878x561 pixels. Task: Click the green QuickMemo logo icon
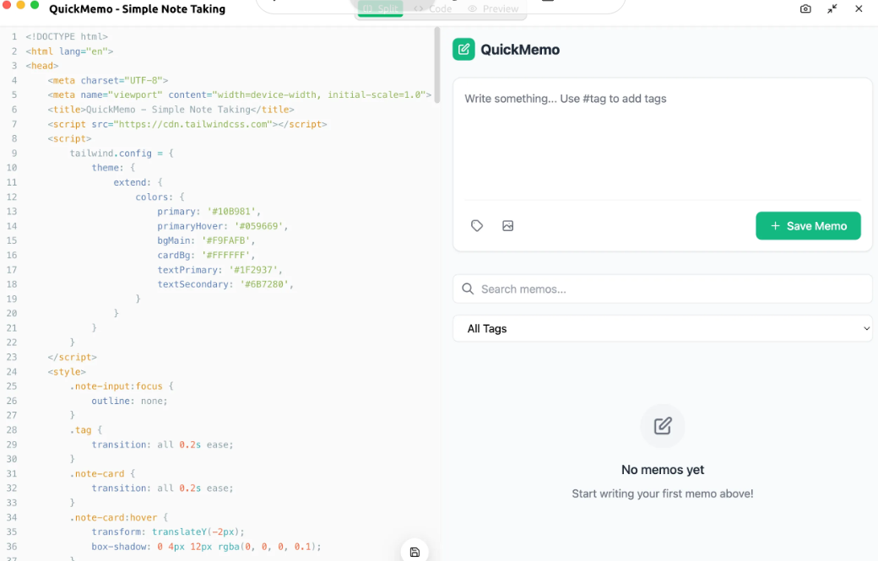coord(463,50)
